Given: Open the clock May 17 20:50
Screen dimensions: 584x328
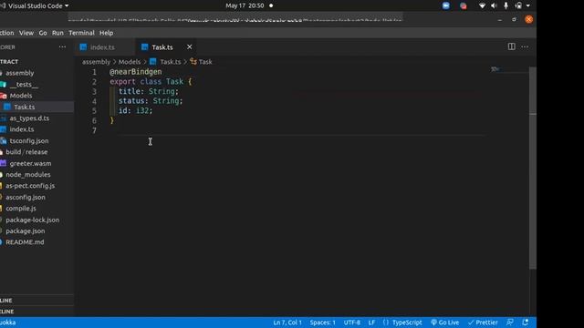Looking at the screenshot, I should 245,5.
